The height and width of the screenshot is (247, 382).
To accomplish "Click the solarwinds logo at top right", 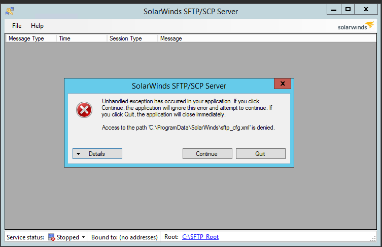I will coord(356,26).
